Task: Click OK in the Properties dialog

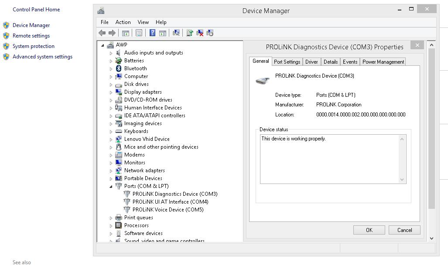Action: click(x=369, y=230)
